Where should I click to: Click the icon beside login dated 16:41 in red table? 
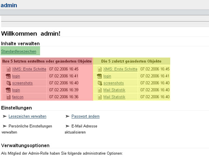click(8, 76)
